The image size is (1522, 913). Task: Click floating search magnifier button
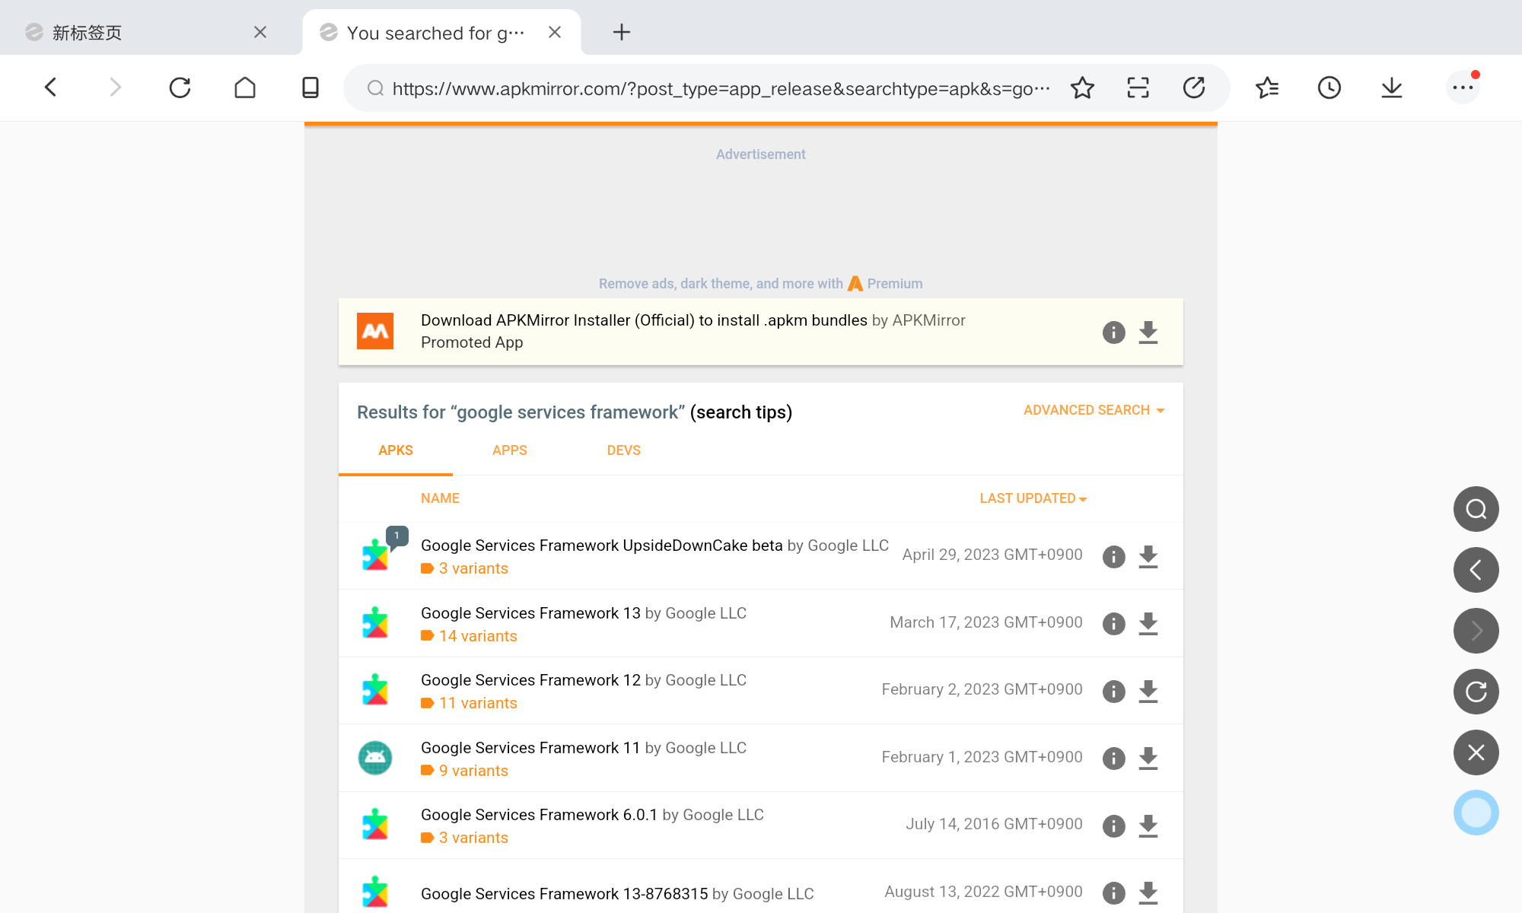(1476, 509)
